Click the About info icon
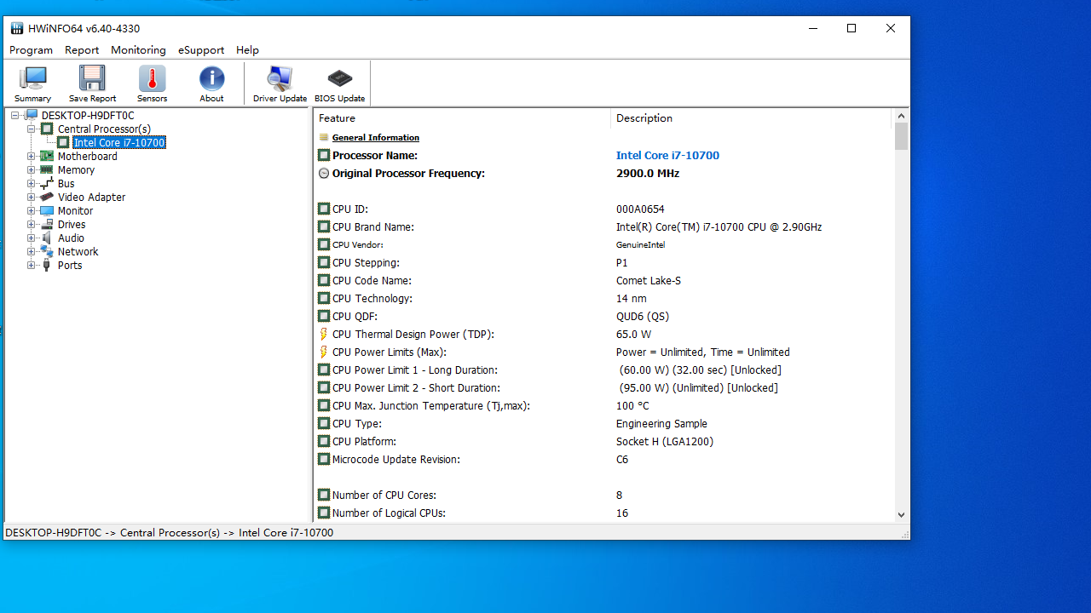1091x613 pixels. coord(211,83)
